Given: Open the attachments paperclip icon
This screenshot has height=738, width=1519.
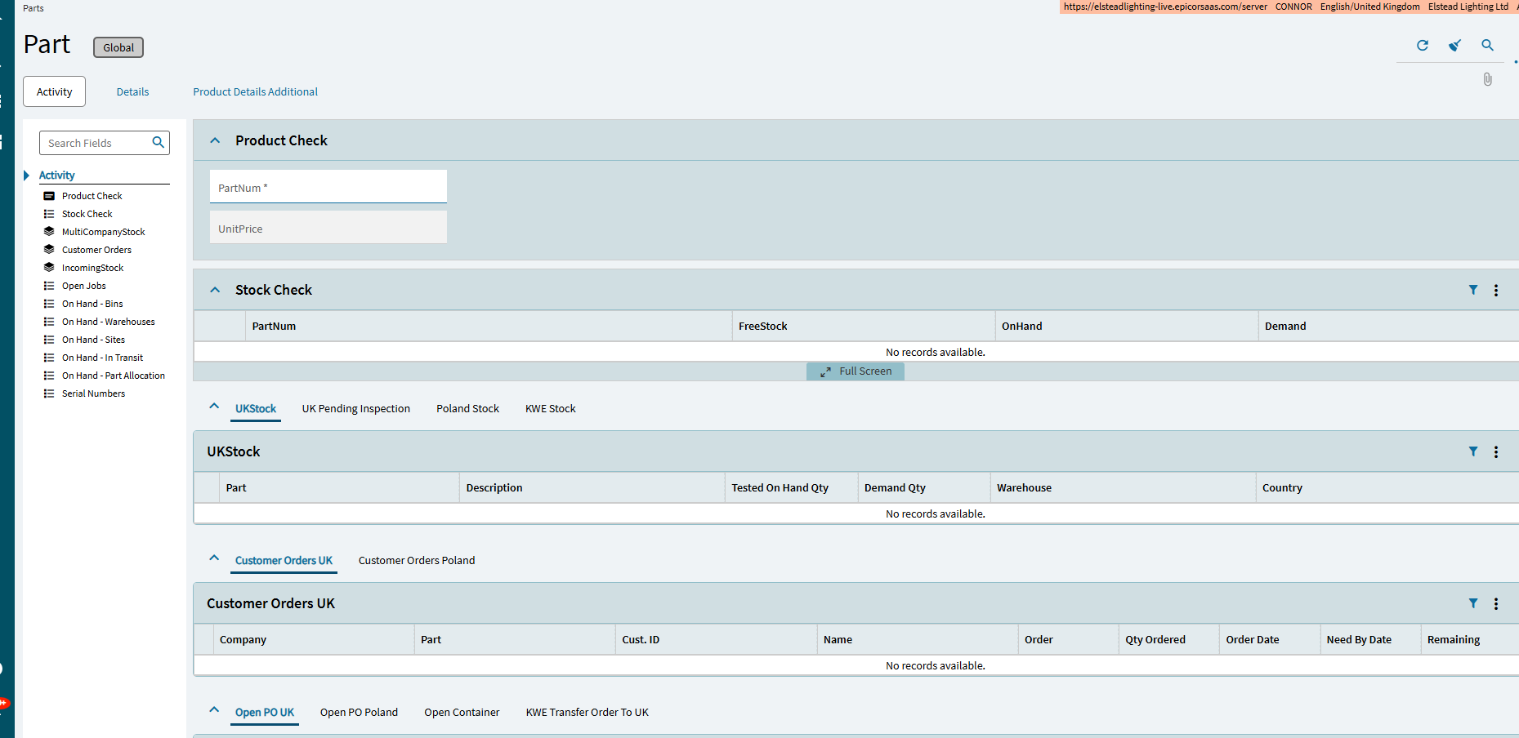Looking at the screenshot, I should pyautogui.click(x=1487, y=79).
